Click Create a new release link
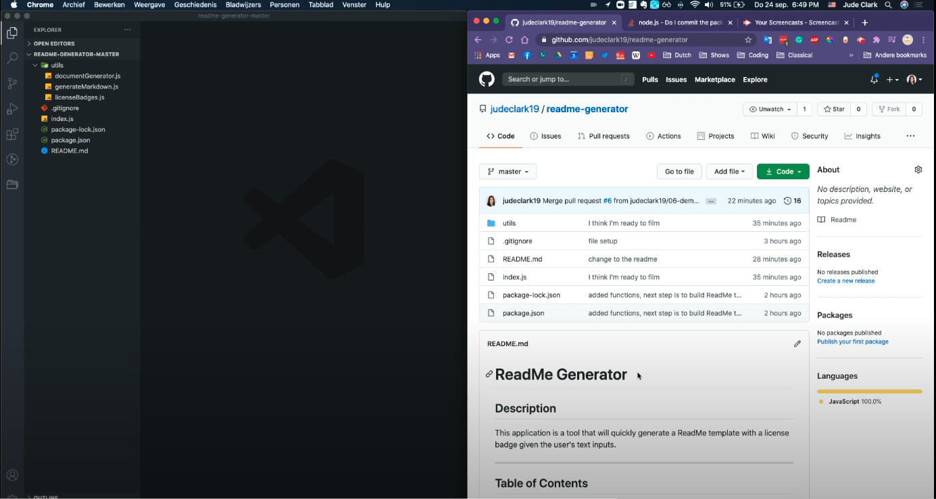This screenshot has width=936, height=499. pos(845,281)
